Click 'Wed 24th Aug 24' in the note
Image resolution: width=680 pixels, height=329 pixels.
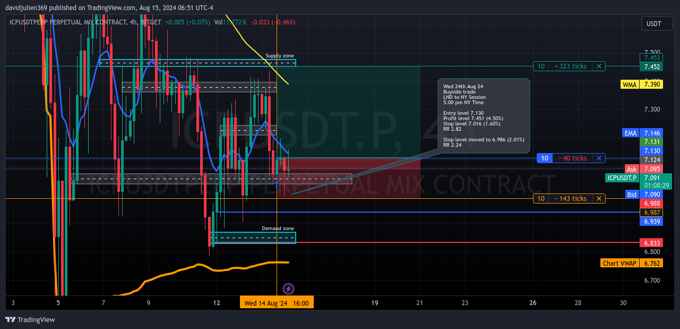463,86
